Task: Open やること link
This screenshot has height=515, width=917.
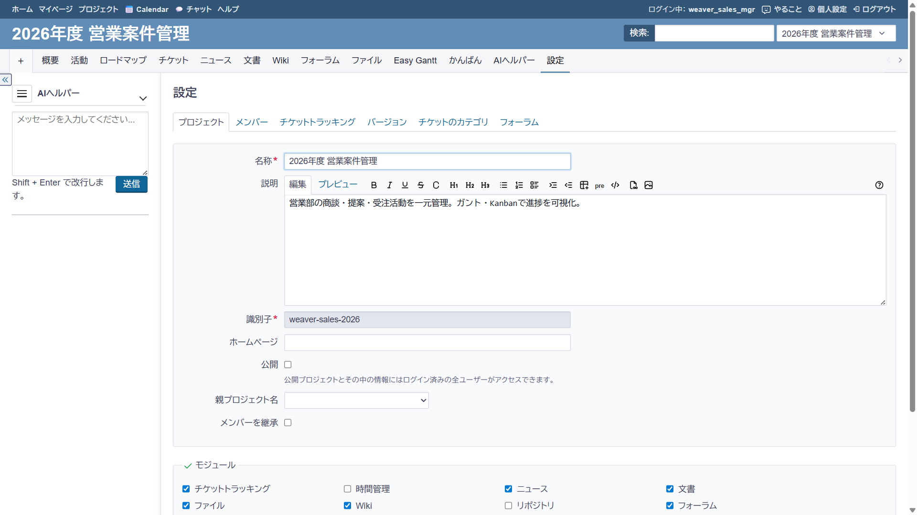Action: coord(782,9)
